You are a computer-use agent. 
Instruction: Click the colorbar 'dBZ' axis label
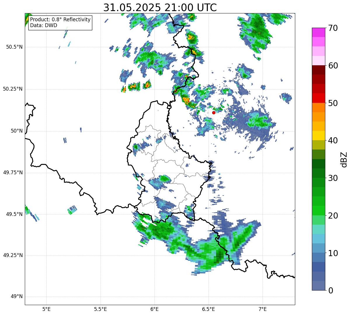344,159
